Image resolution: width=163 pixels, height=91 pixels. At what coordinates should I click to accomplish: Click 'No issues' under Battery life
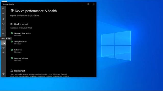click(x=18, y=52)
